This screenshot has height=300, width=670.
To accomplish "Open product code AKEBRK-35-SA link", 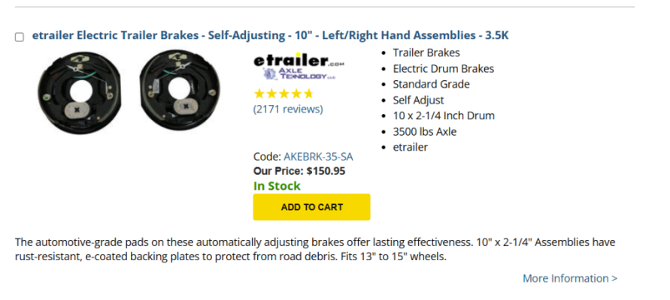I will pos(318,157).
